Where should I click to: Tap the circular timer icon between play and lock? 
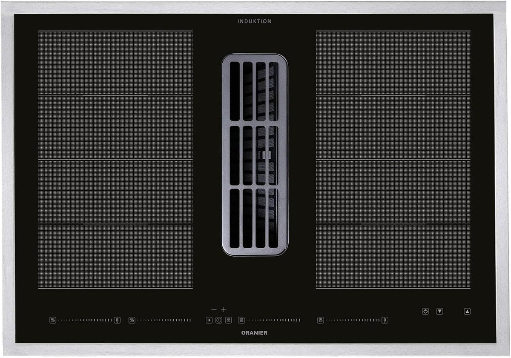(218, 320)
